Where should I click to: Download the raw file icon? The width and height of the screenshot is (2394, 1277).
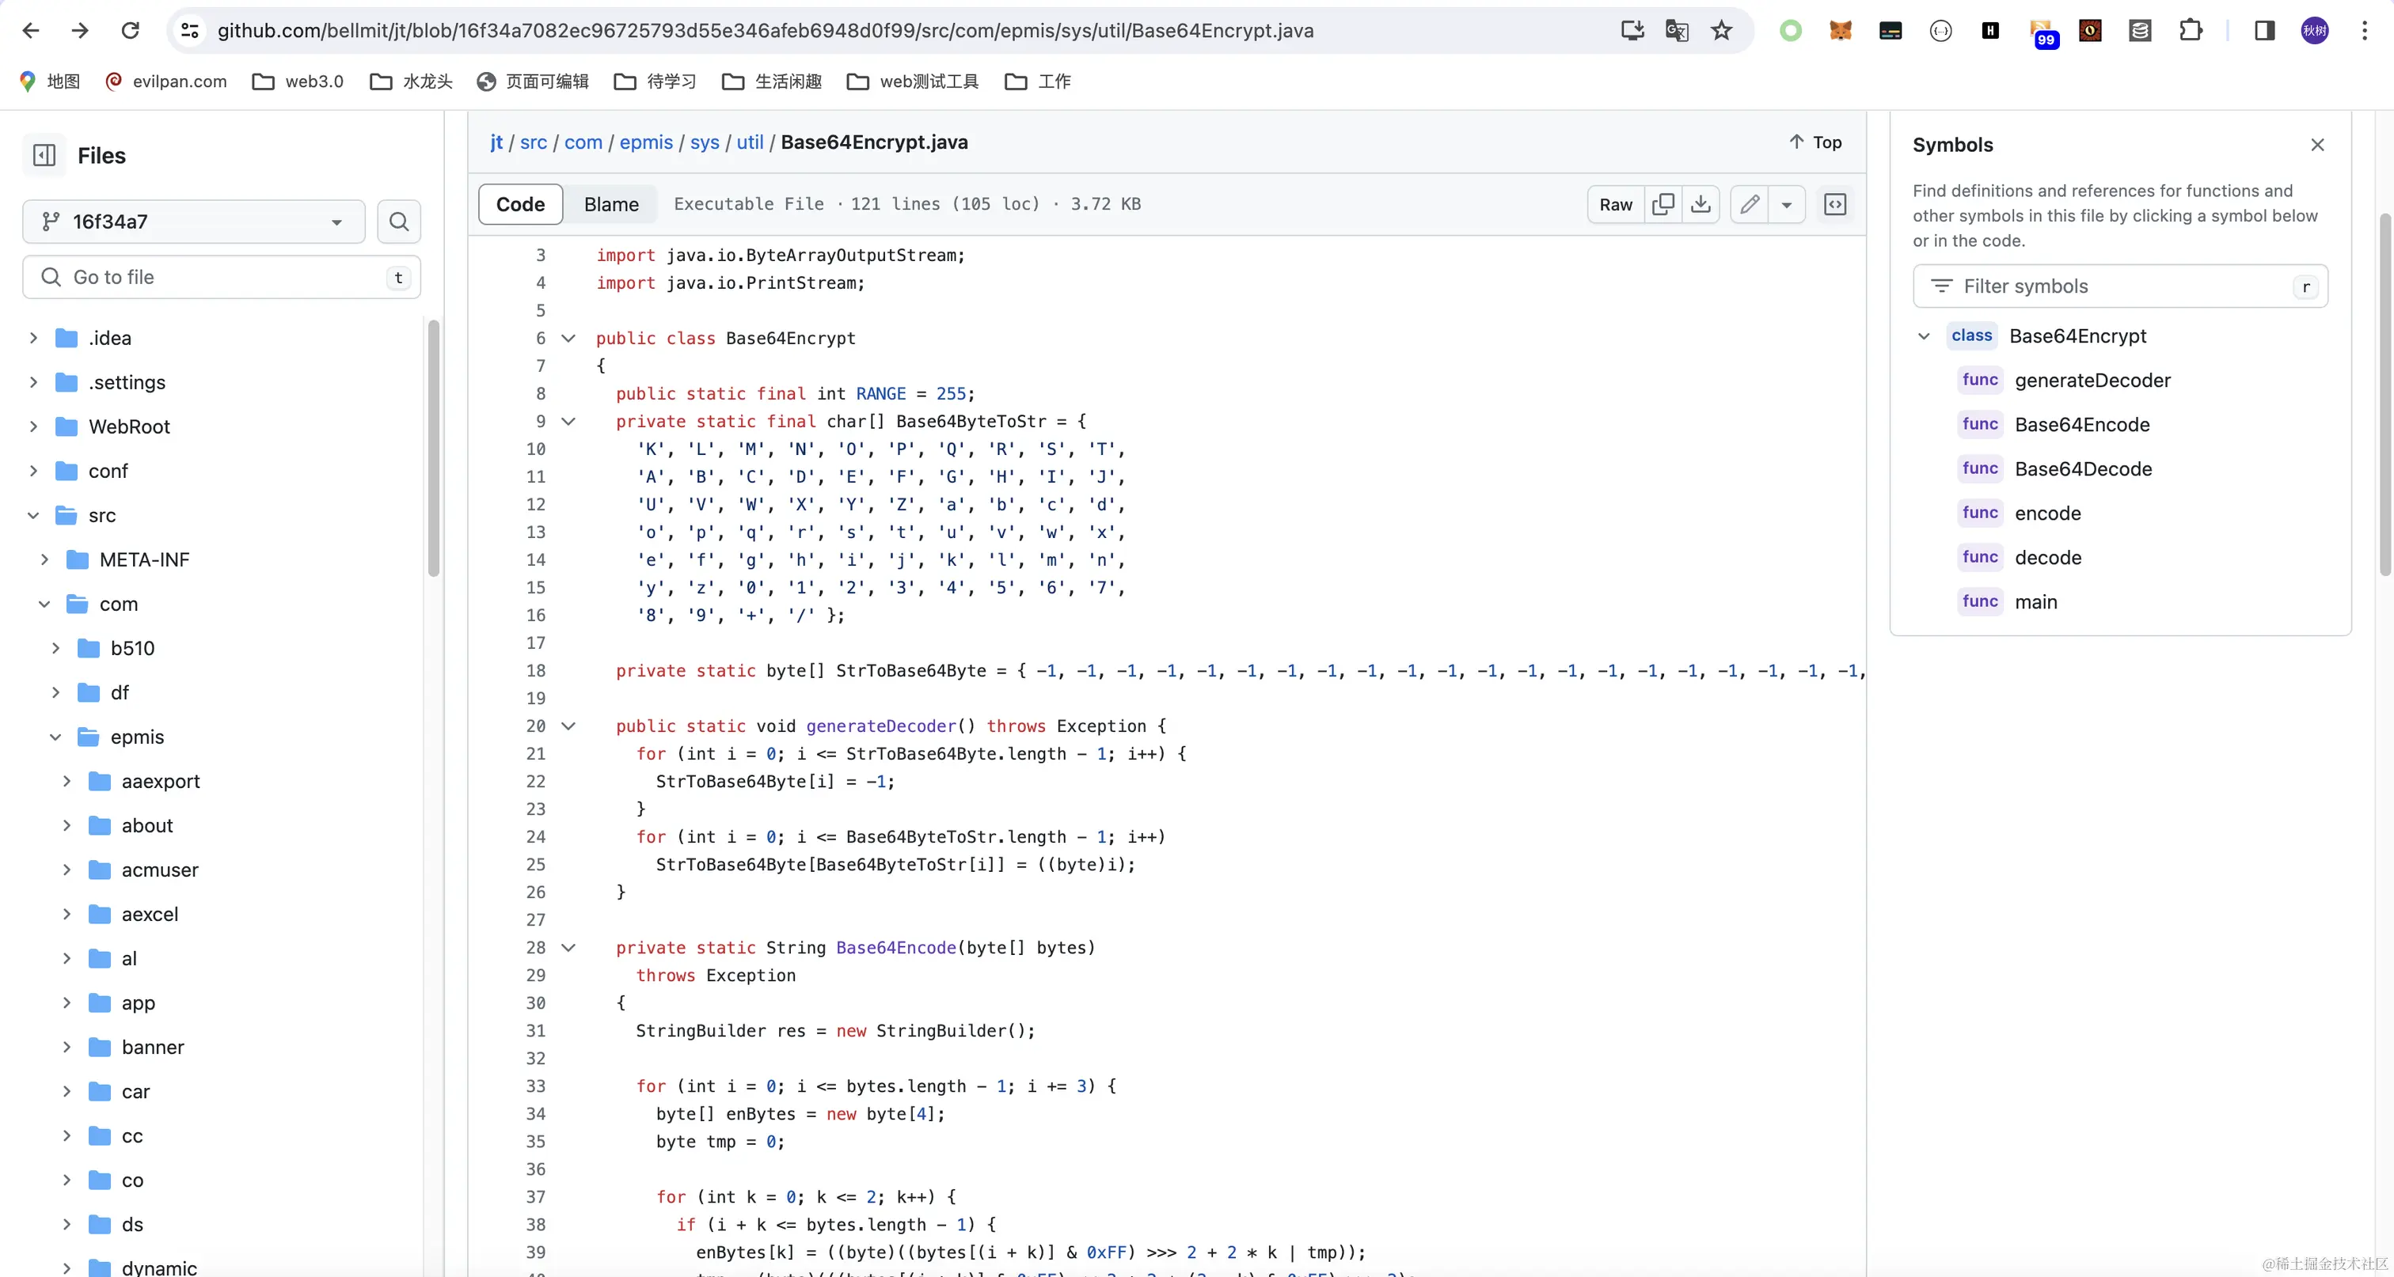click(x=1700, y=203)
